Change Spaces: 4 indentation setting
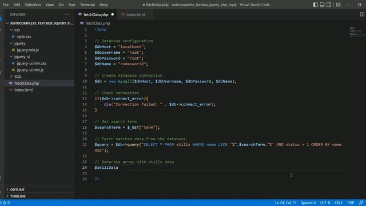Viewport: 366px width, 206px height. coord(308,203)
